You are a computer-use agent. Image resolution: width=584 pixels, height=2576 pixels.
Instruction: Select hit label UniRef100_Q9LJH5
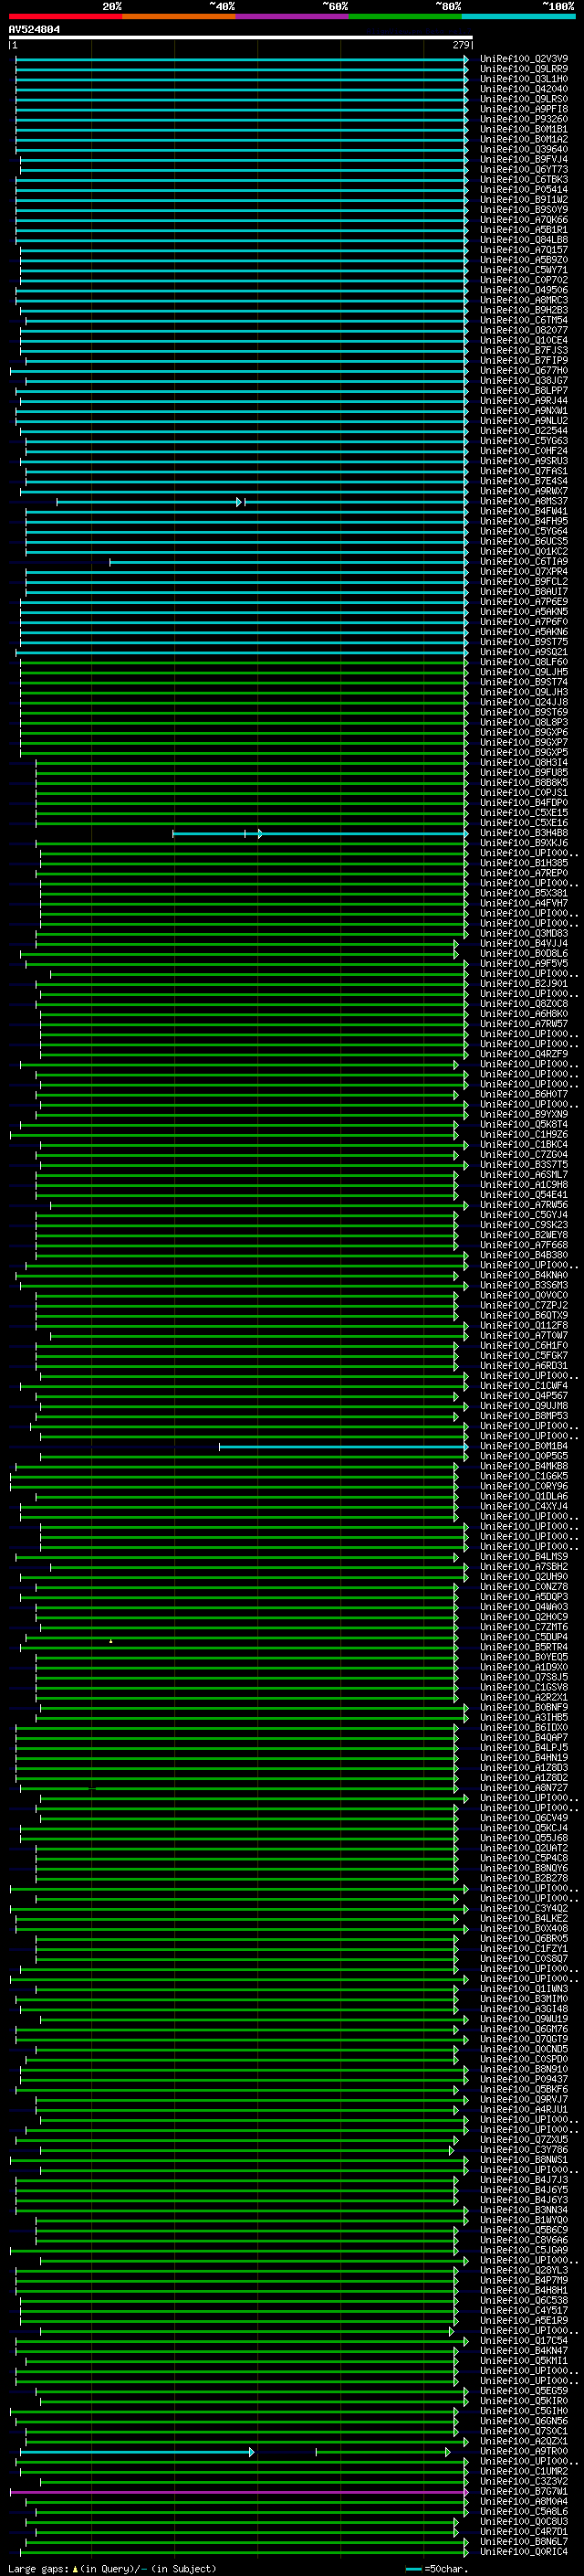524,673
